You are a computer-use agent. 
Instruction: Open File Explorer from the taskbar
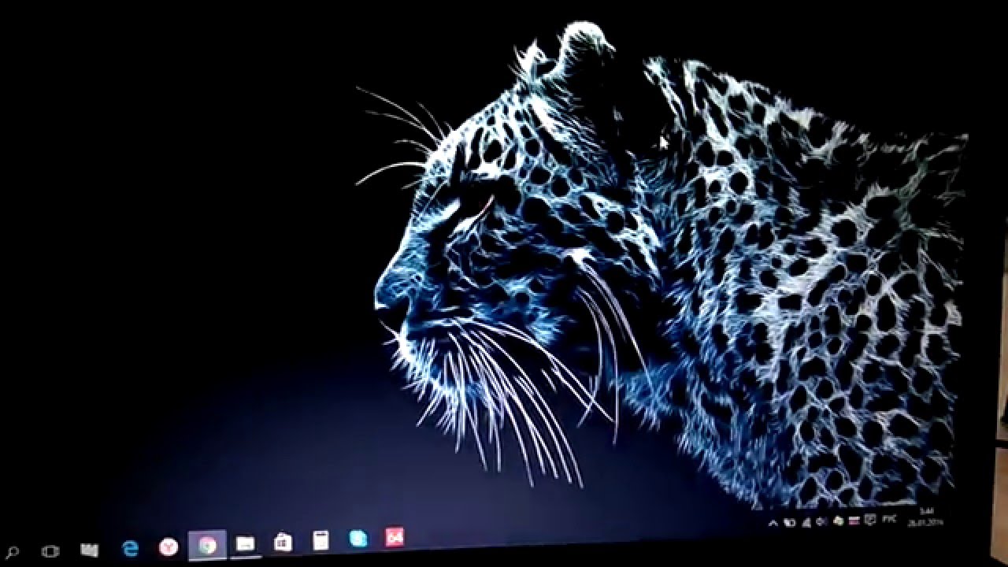coord(246,543)
